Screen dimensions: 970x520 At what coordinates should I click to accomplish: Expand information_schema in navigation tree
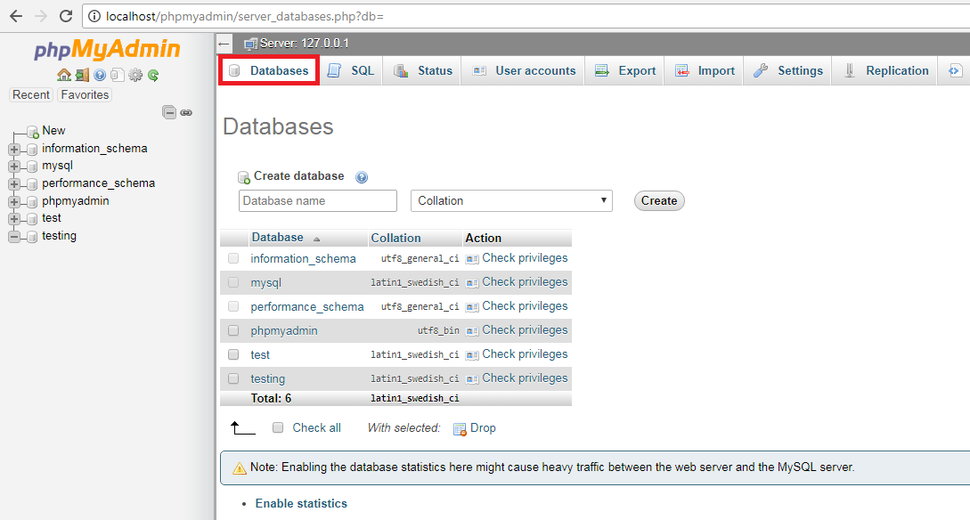click(14, 150)
